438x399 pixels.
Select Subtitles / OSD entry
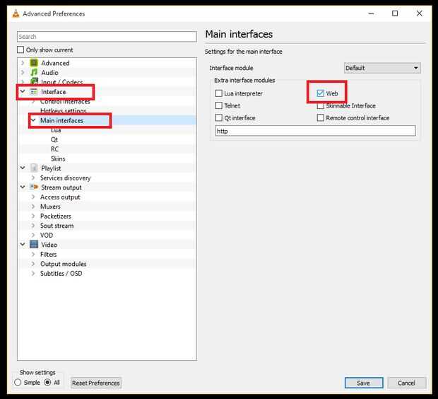(61, 273)
